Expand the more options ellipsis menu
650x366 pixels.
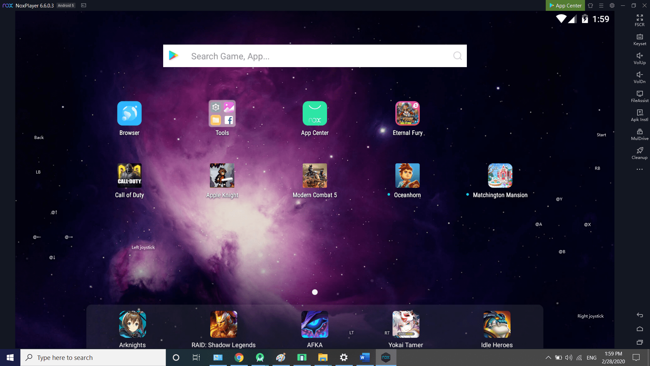639,169
